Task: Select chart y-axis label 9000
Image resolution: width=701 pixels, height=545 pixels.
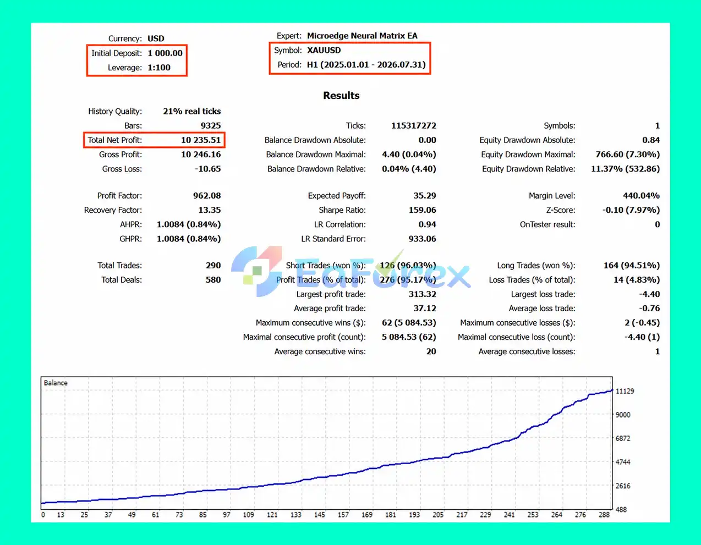Action: pyautogui.click(x=623, y=415)
